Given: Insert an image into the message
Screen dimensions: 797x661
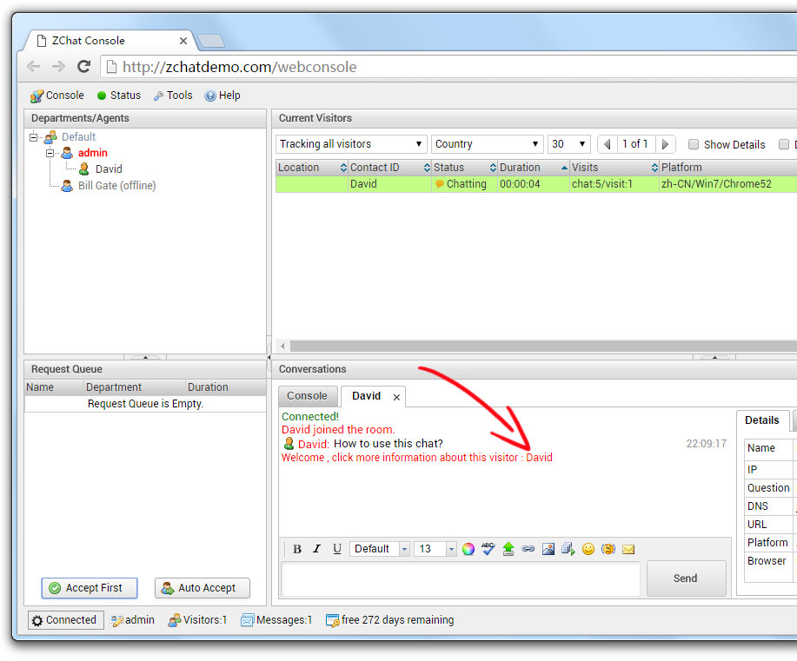Looking at the screenshot, I should coord(548,549).
